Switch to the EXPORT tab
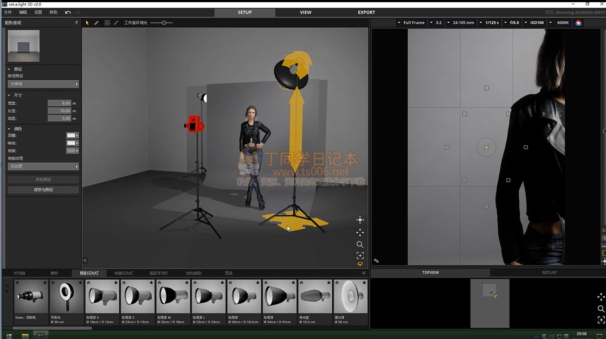The image size is (606, 339). [x=366, y=12]
